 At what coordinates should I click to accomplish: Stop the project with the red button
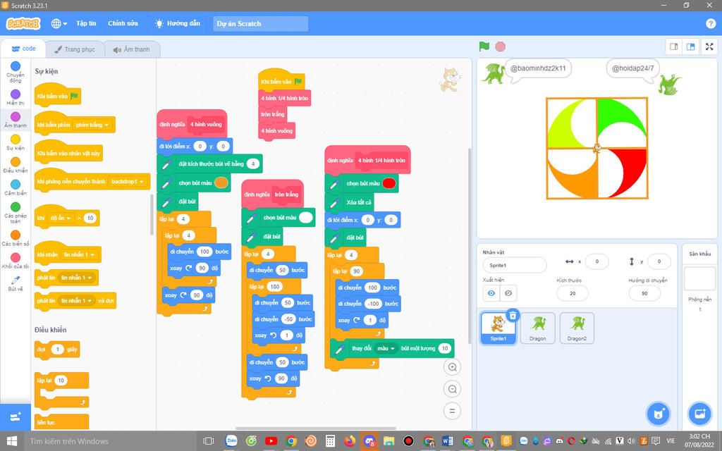click(500, 47)
